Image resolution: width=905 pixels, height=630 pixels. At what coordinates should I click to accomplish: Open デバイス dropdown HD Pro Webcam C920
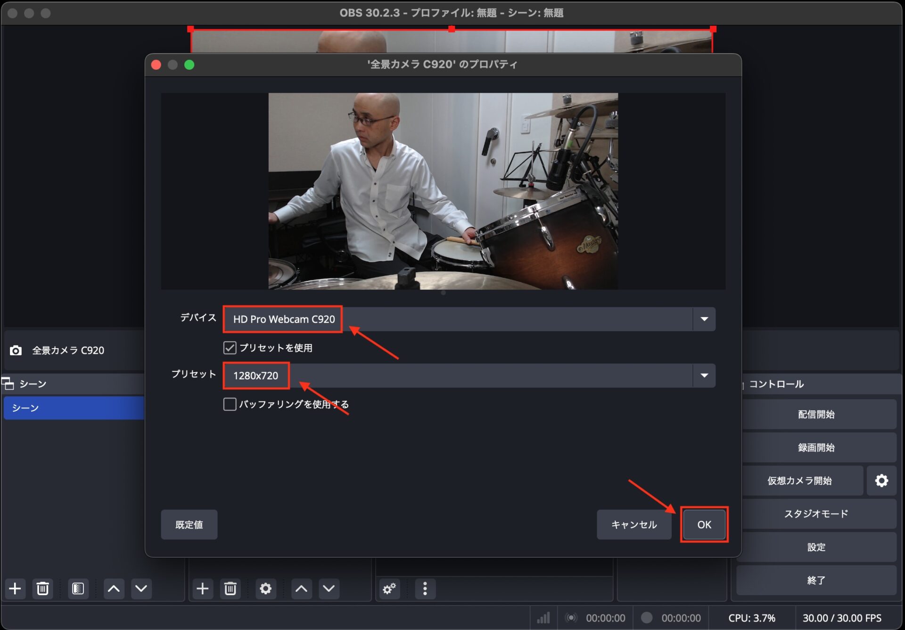(x=469, y=319)
